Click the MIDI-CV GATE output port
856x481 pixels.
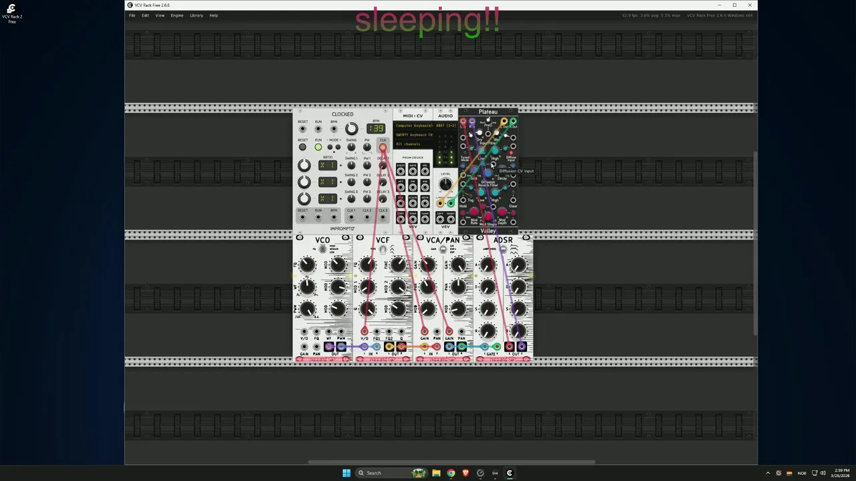[x=413, y=171]
